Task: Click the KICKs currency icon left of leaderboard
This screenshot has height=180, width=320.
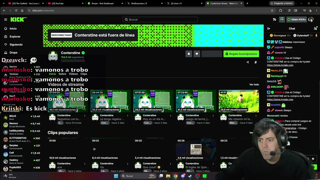Action: tap(274, 19)
